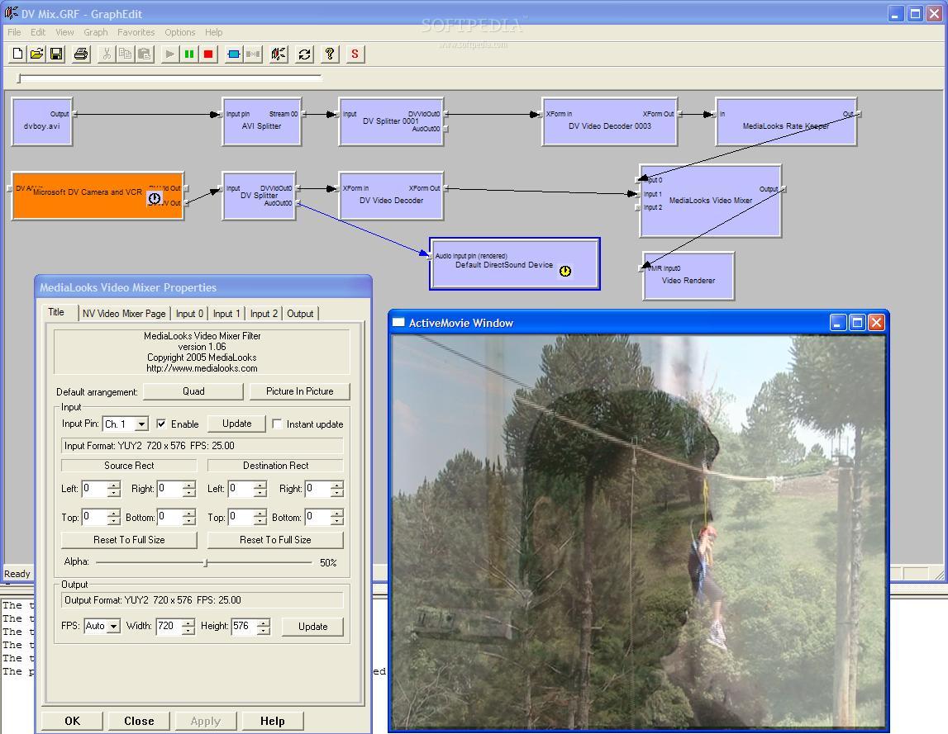The height and width of the screenshot is (734, 948).
Task: Click the Update button beside Enable checkbox
Action: coord(237,424)
